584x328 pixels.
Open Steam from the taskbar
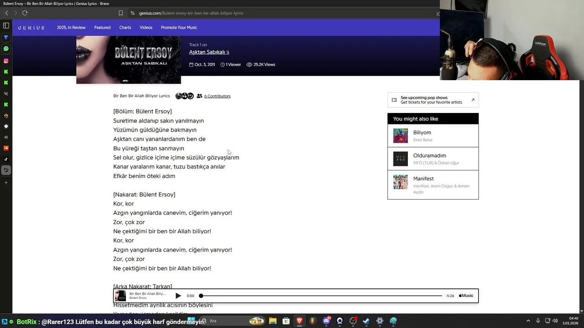coord(366,321)
